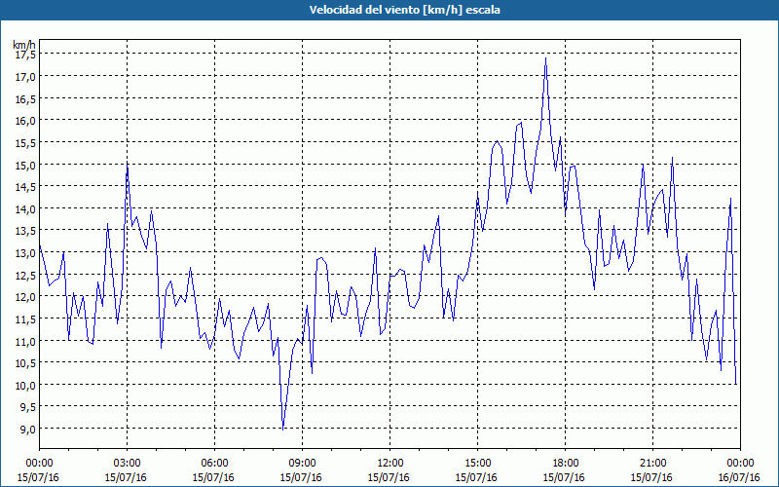Viewport: 779px width, 487px height.
Task: Click the '15,5' y-axis value
Action: click(25, 142)
